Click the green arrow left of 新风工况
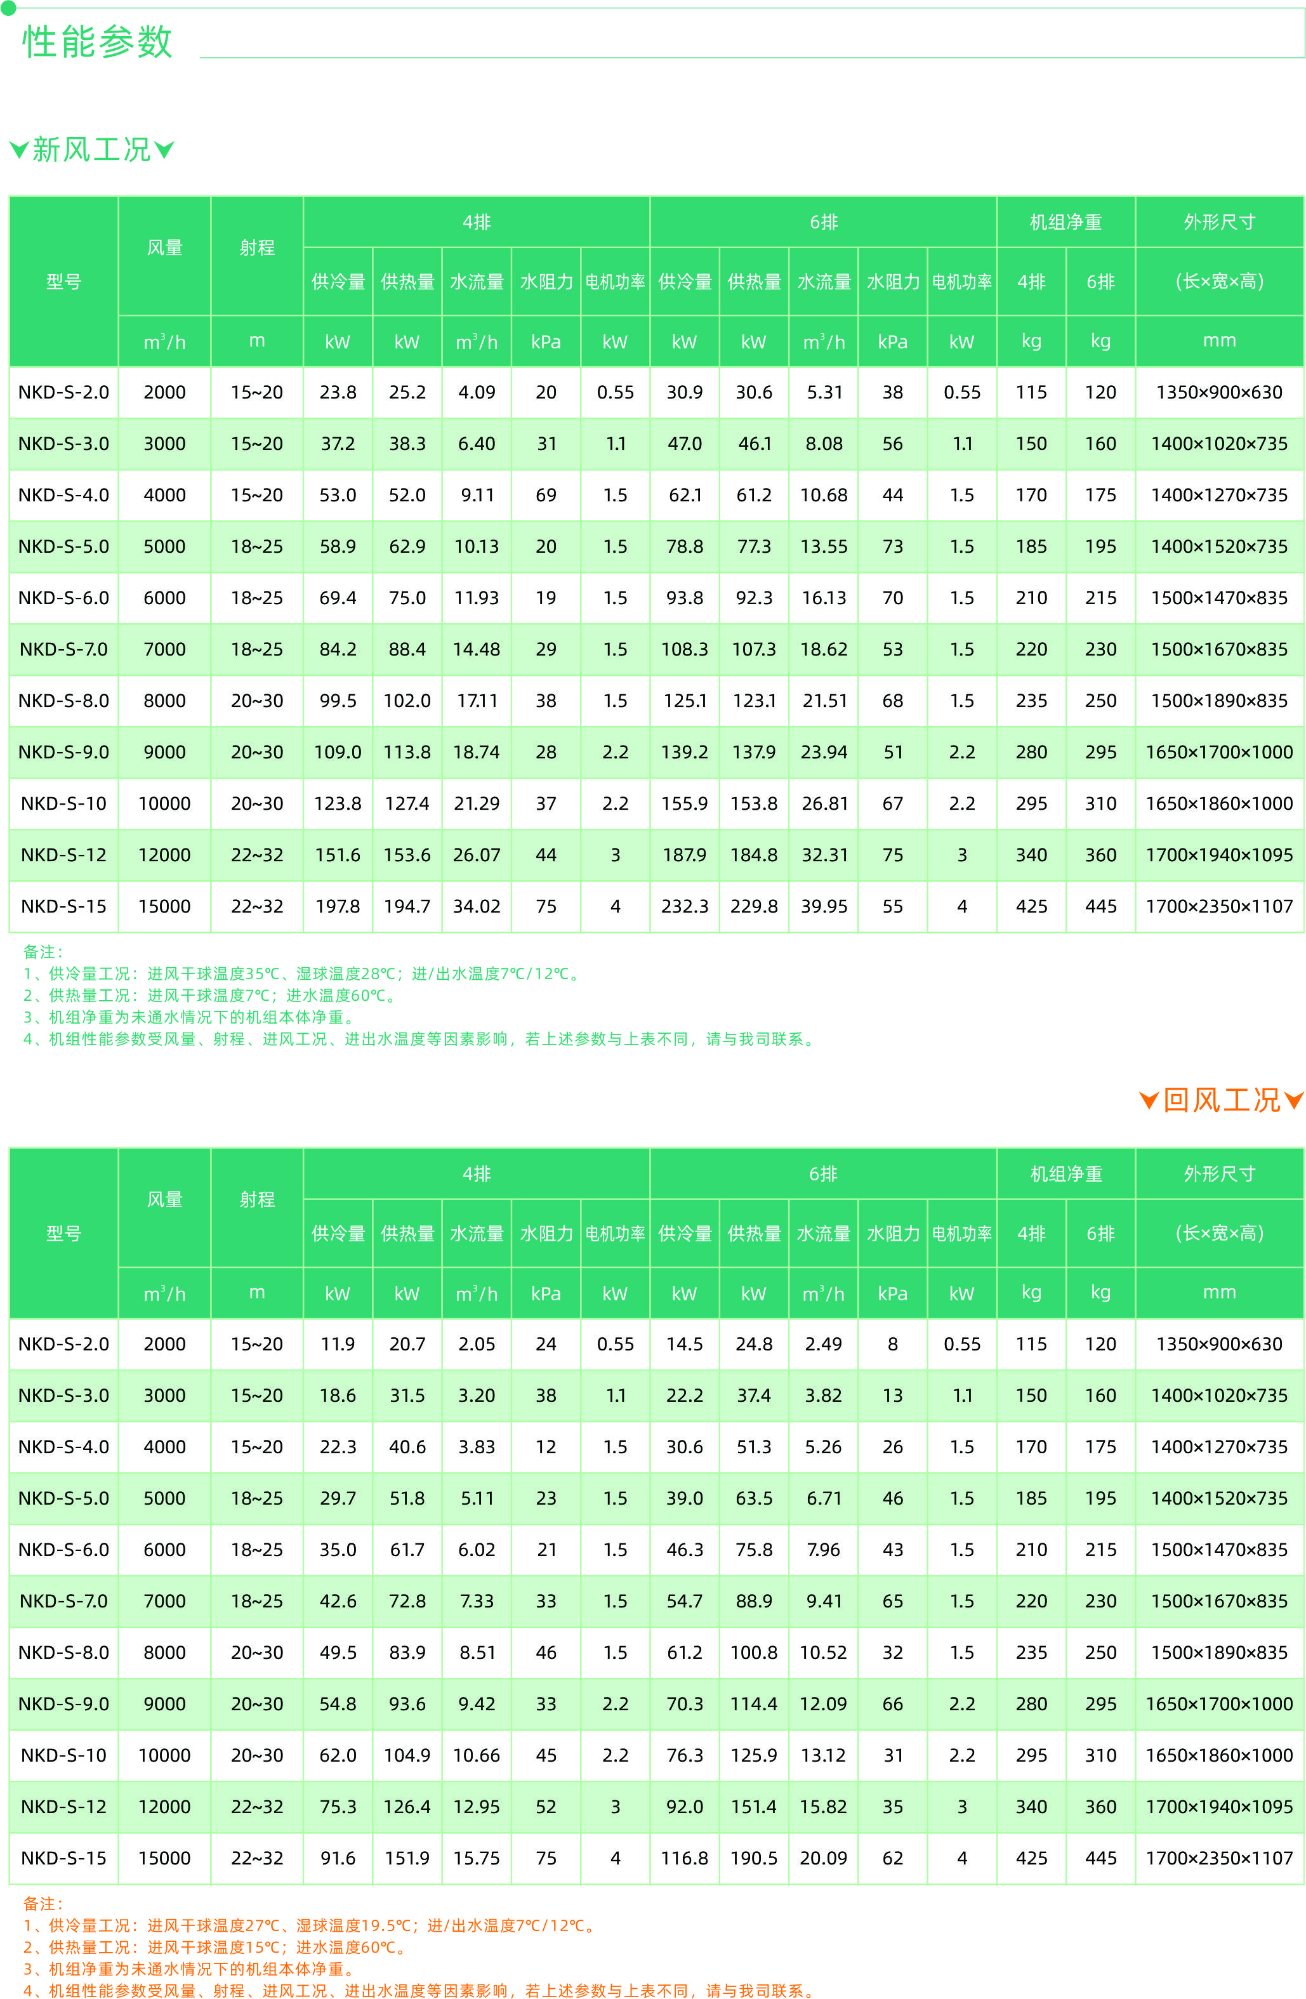The width and height of the screenshot is (1306, 1999). [18, 150]
